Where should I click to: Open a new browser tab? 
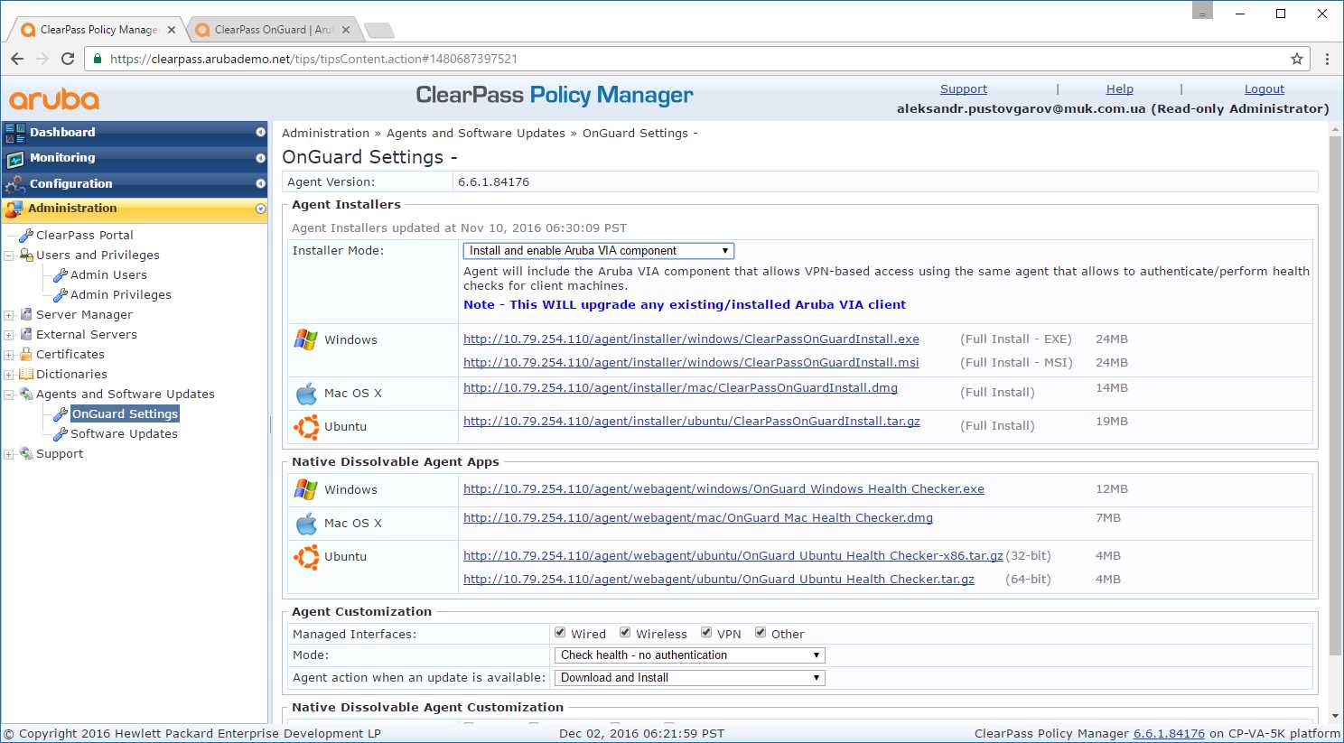click(x=379, y=31)
